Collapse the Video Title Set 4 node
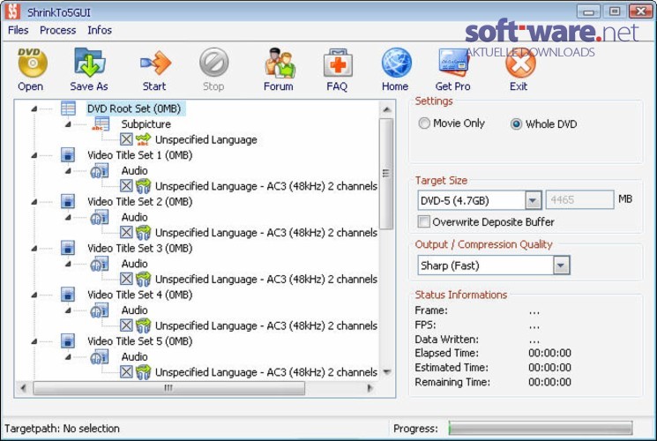This screenshot has width=657, height=441. 34,295
